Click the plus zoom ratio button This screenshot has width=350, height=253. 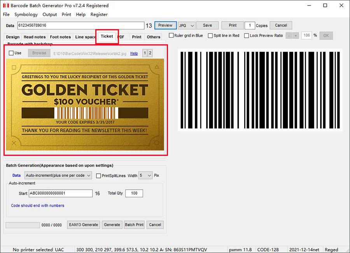[296, 36]
